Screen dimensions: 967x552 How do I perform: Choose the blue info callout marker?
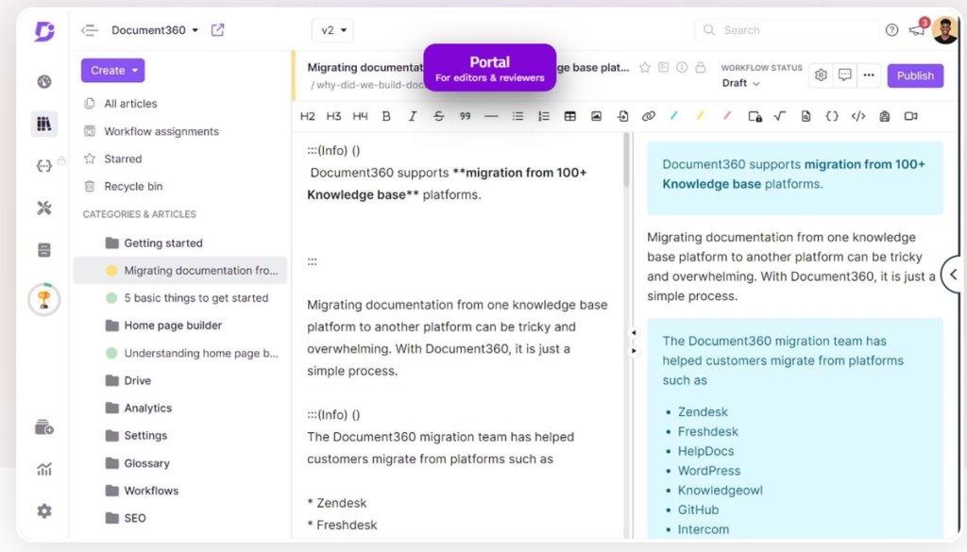[674, 115]
